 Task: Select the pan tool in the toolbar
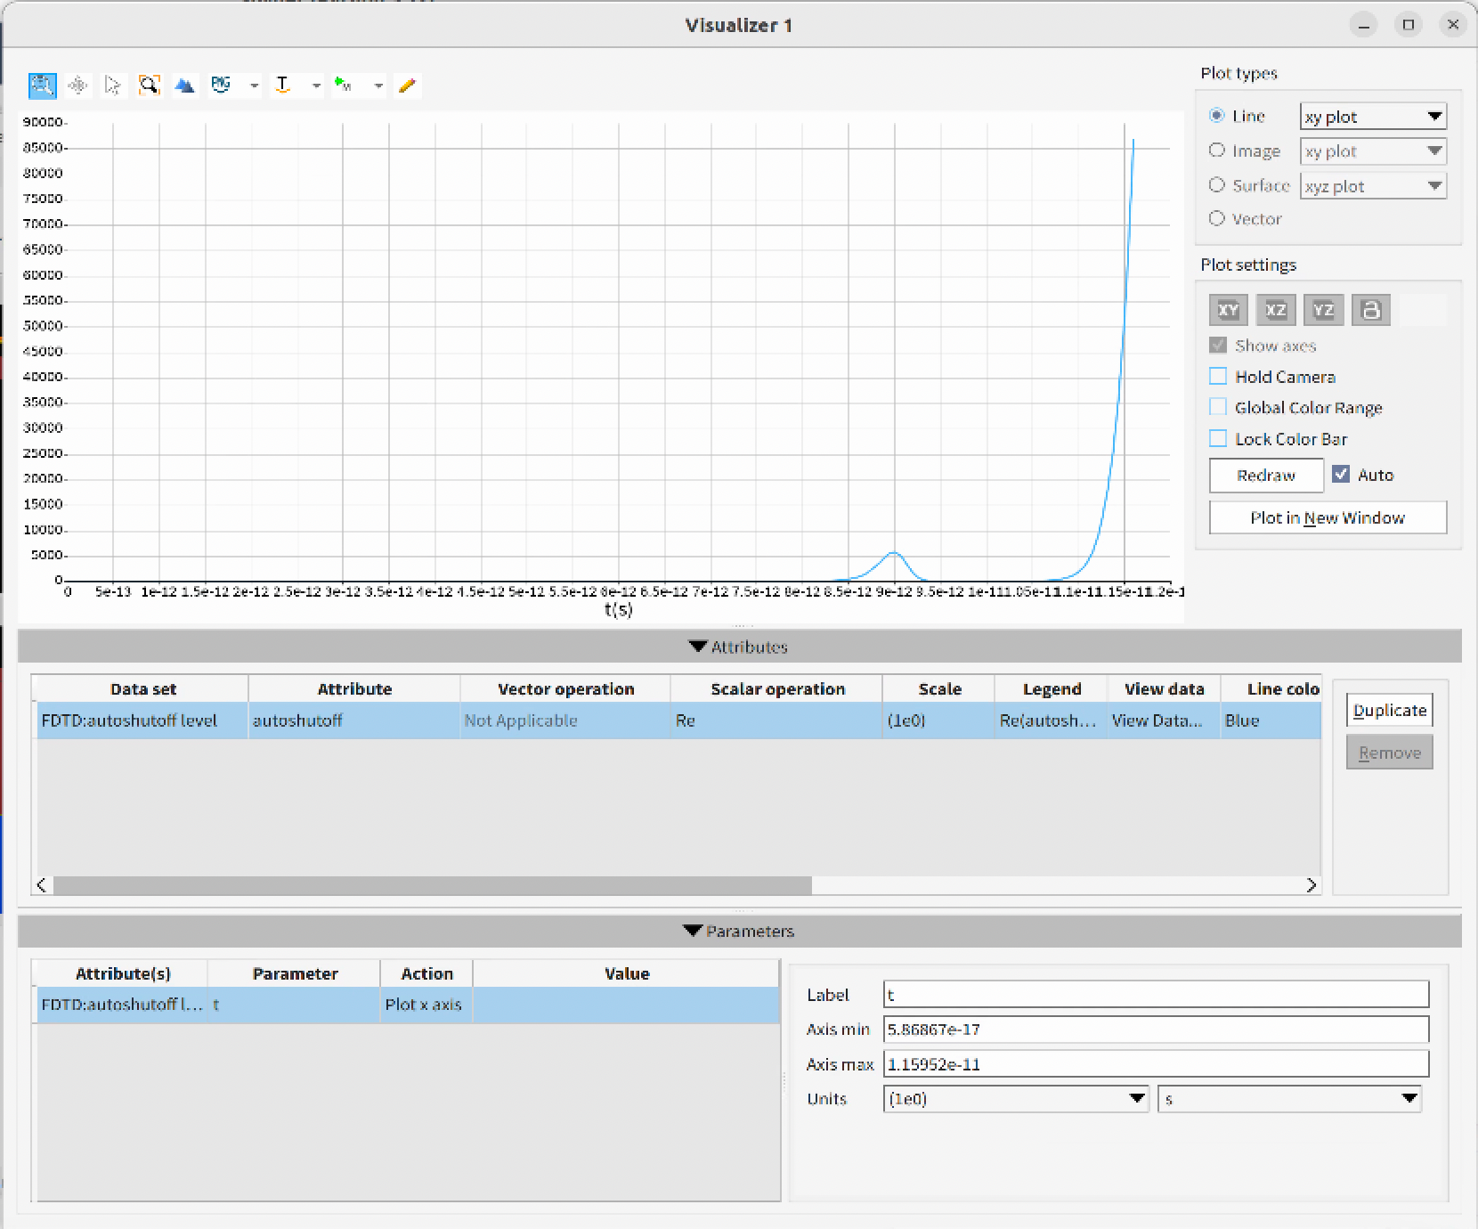pos(77,85)
